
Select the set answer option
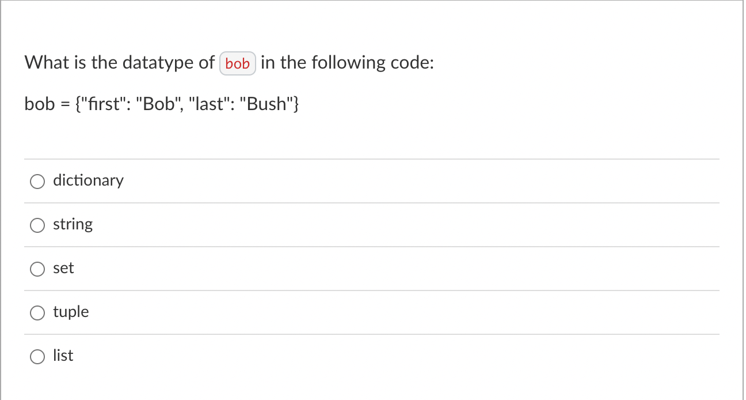point(37,269)
